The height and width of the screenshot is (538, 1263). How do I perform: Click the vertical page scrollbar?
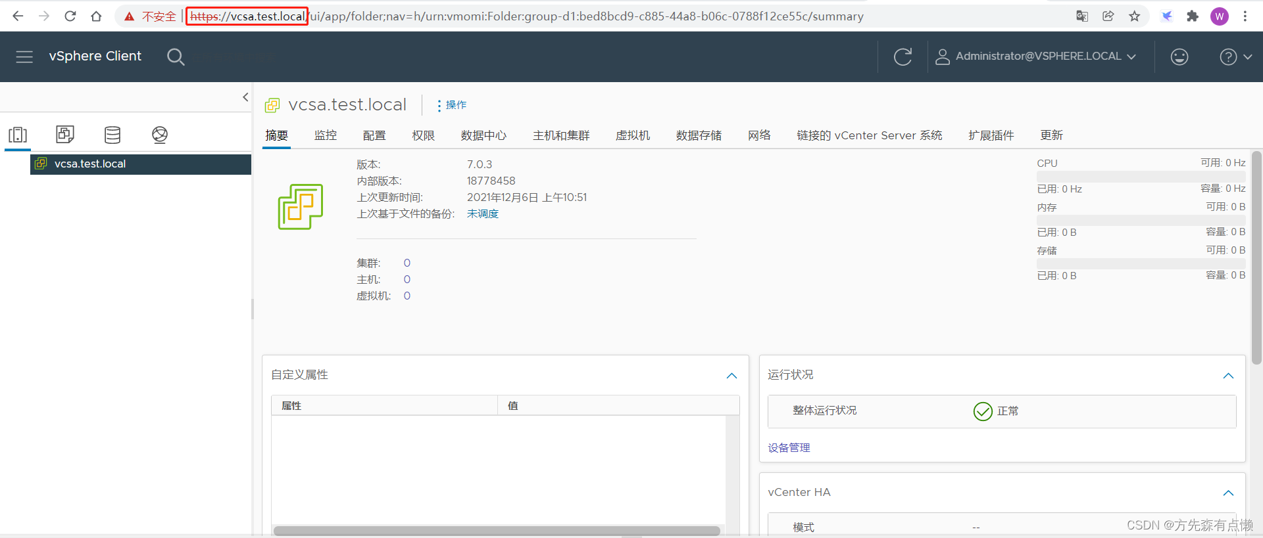(x=1256, y=258)
